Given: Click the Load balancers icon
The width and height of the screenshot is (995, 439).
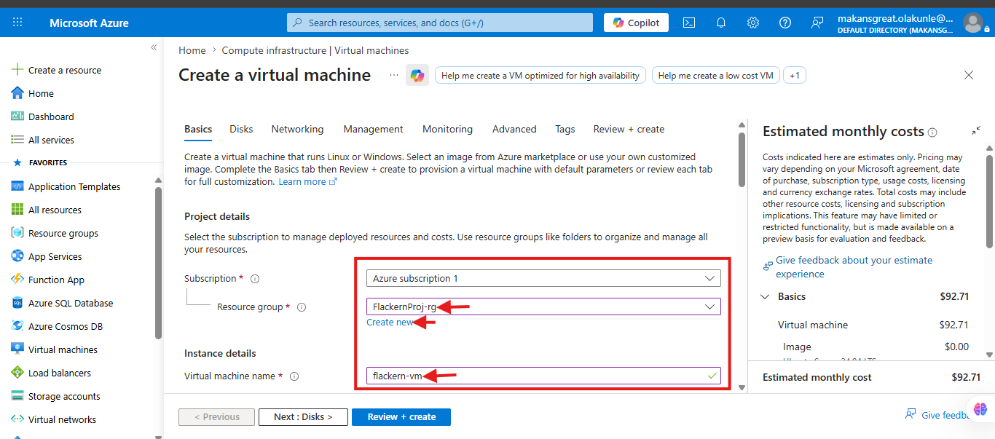Looking at the screenshot, I should click(x=17, y=373).
